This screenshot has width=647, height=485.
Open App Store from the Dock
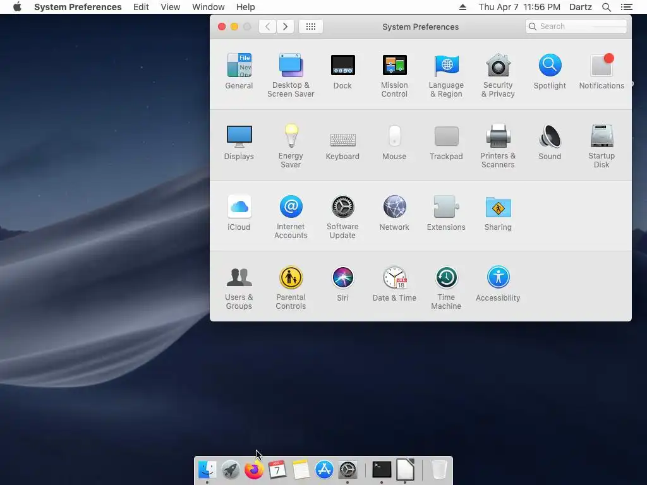(x=324, y=469)
